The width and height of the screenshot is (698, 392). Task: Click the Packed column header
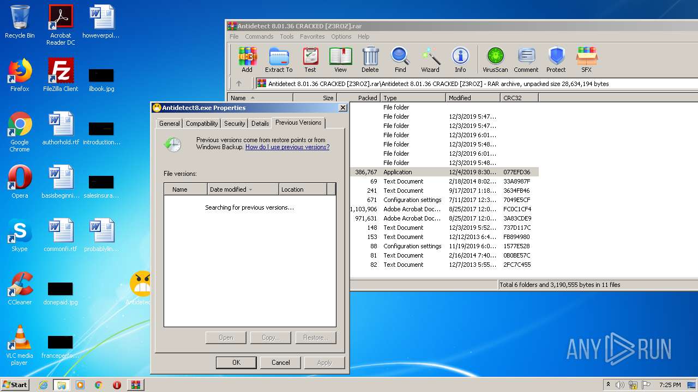(358, 98)
